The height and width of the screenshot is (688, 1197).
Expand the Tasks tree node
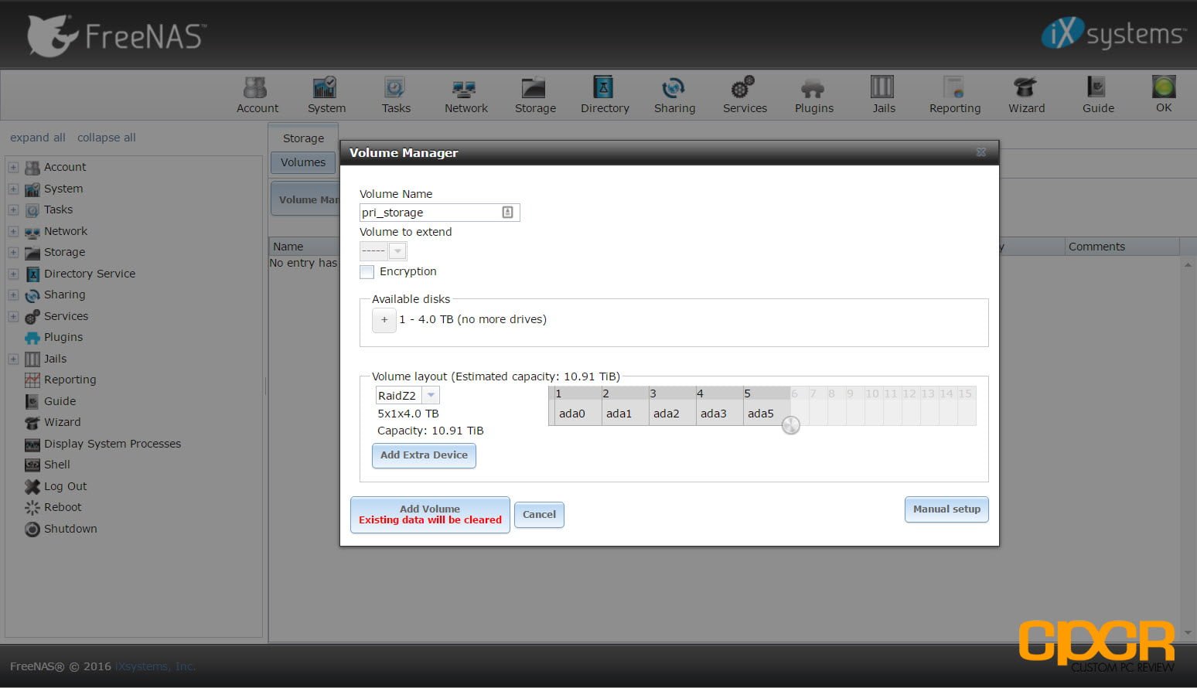(x=13, y=209)
